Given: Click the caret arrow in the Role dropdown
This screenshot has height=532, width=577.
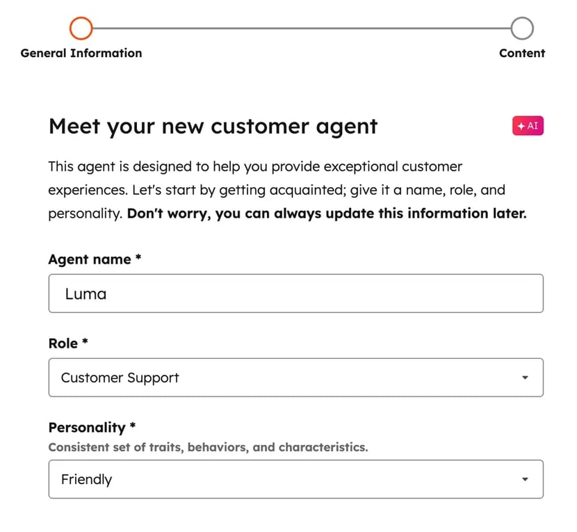Looking at the screenshot, I should pos(525,378).
